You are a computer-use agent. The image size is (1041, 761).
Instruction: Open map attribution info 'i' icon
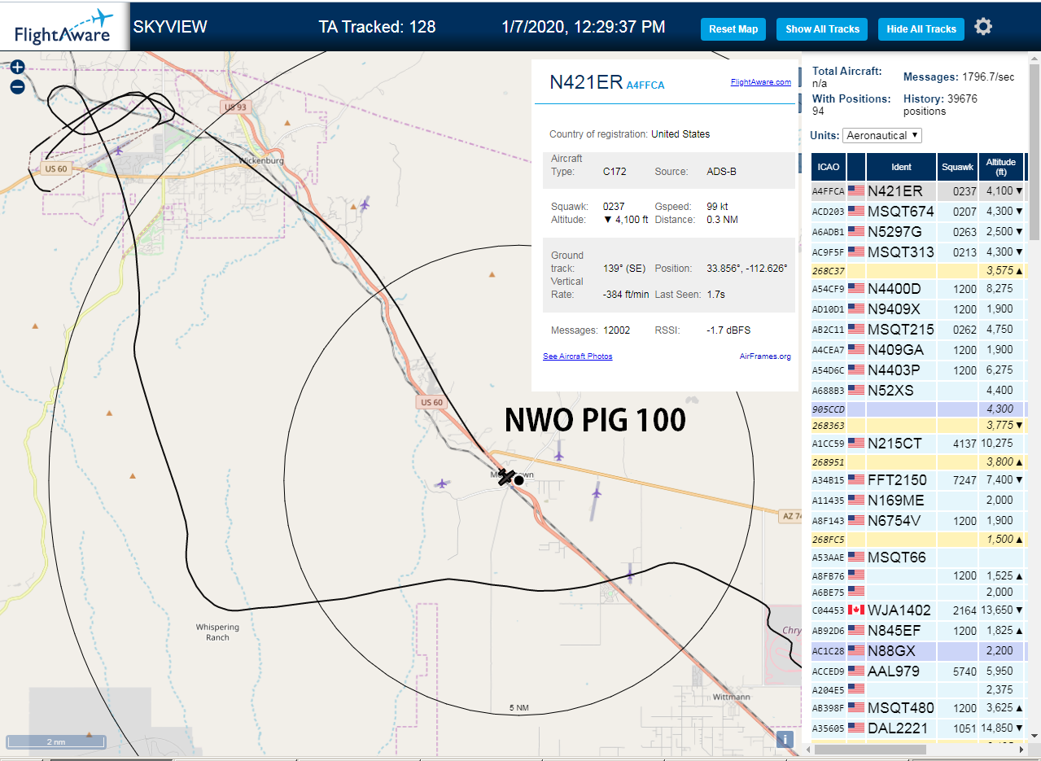point(785,739)
